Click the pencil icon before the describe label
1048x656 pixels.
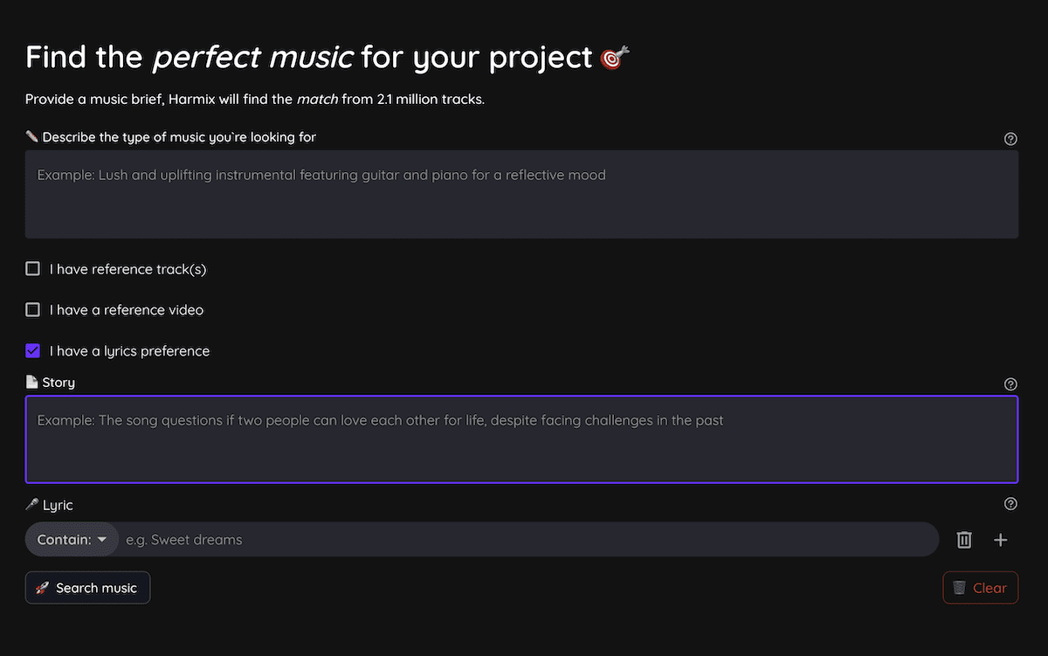[x=31, y=136]
